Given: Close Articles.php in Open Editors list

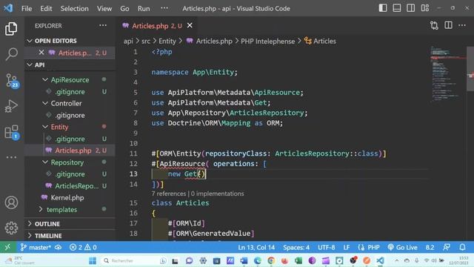Looking at the screenshot, I should click(x=41, y=53).
